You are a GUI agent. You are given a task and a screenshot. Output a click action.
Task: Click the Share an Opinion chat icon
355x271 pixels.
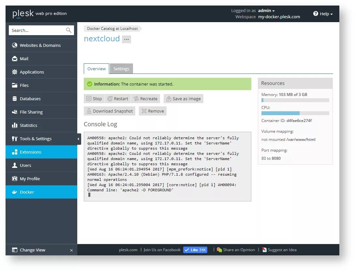[x=219, y=250]
